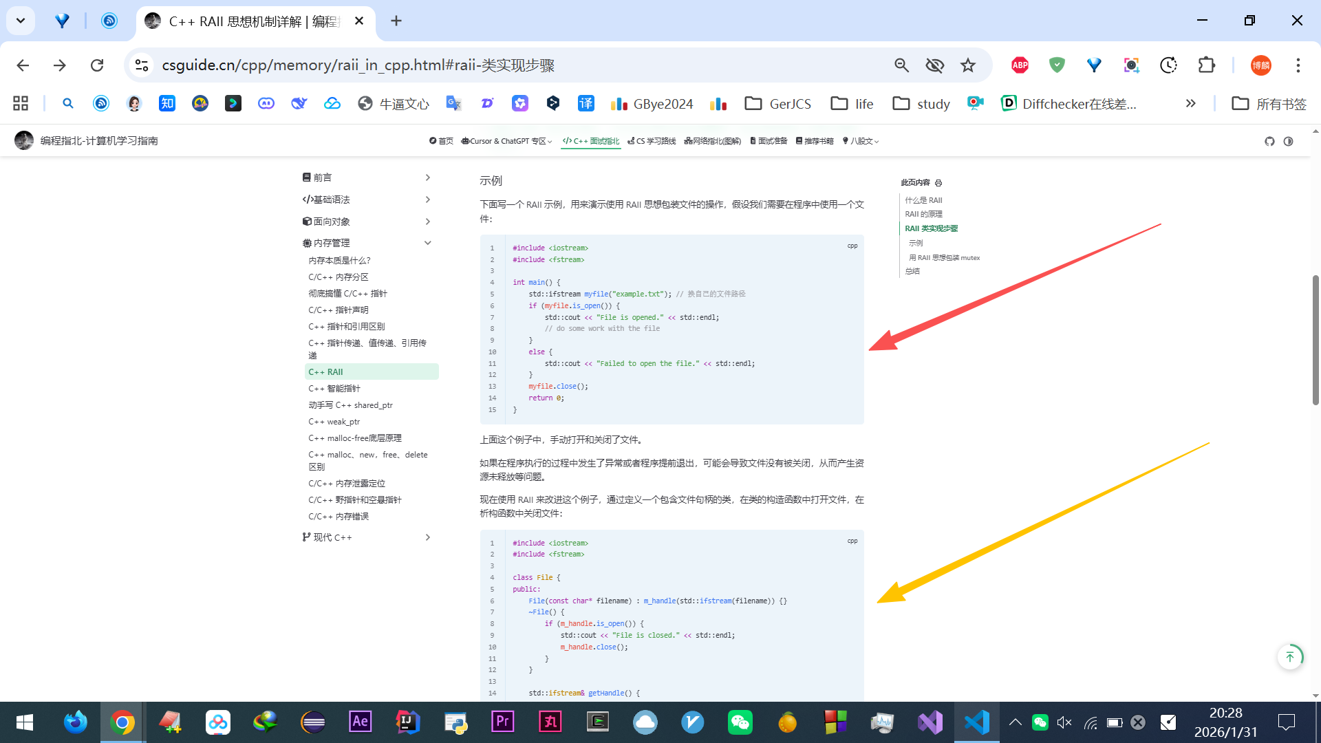The width and height of the screenshot is (1321, 743).
Task: Select the CS 学习路线 nav item
Action: 652,141
